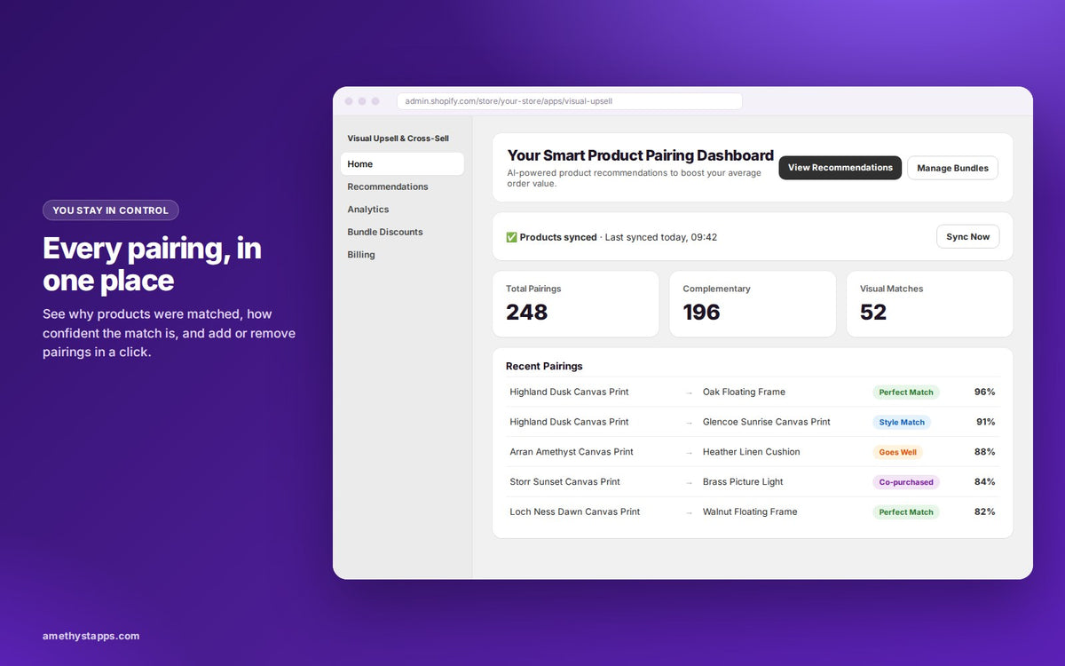Click the Complementary stat card
This screenshot has width=1065, height=666.
click(x=753, y=304)
